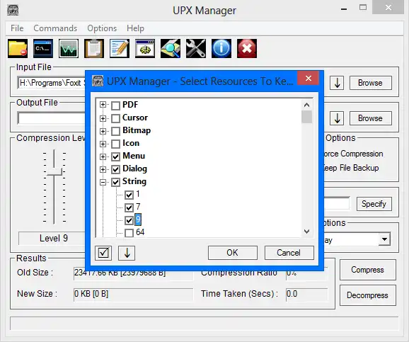
Task: Close the Select Resources dialog
Action: pos(308,78)
